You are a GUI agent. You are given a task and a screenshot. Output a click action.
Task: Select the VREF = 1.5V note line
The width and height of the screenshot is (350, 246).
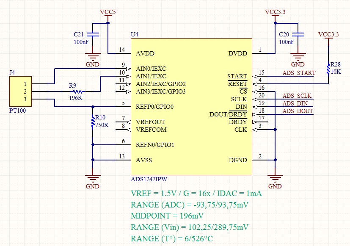(x=196, y=193)
